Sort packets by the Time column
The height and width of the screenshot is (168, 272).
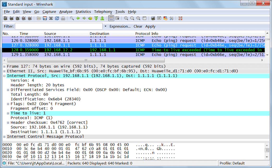31,33
